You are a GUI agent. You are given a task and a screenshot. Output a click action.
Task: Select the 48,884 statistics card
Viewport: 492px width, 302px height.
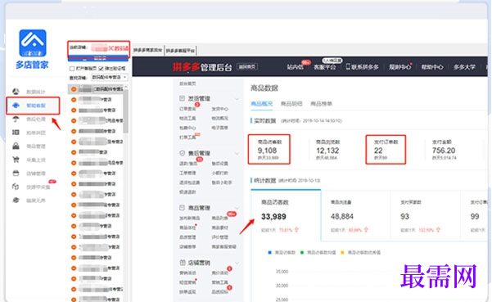pos(356,215)
